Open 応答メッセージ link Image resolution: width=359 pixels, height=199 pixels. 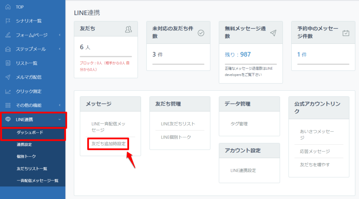(x=315, y=151)
